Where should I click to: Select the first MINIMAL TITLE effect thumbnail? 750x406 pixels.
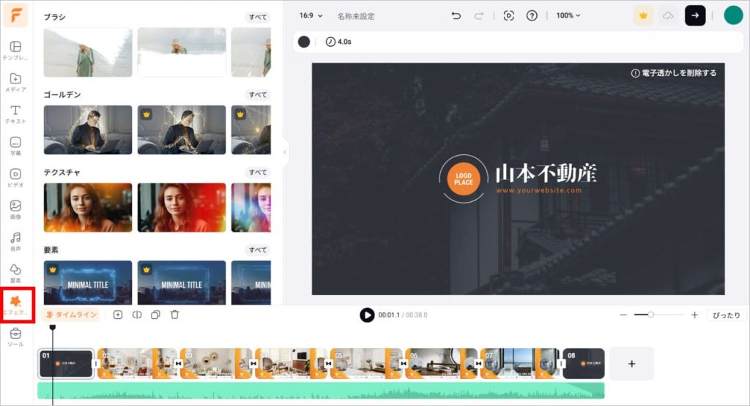[x=88, y=282]
